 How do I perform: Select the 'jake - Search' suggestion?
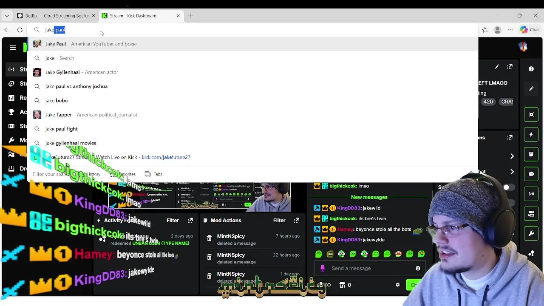coord(252,58)
